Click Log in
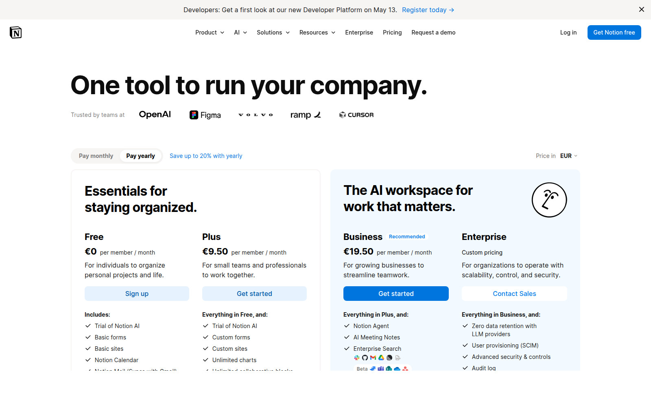Image resolution: width=651 pixels, height=406 pixels. pyautogui.click(x=568, y=32)
